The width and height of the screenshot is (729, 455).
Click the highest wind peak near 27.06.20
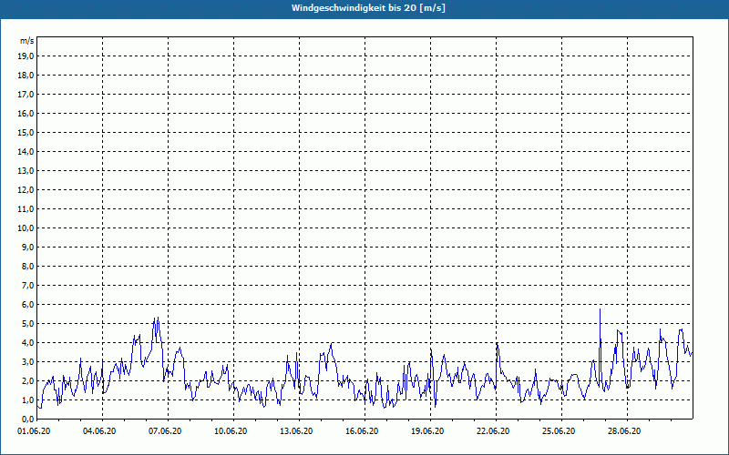[600, 309]
